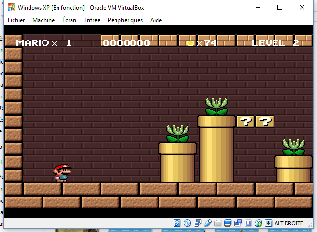Open the Machine menu

tap(43, 20)
